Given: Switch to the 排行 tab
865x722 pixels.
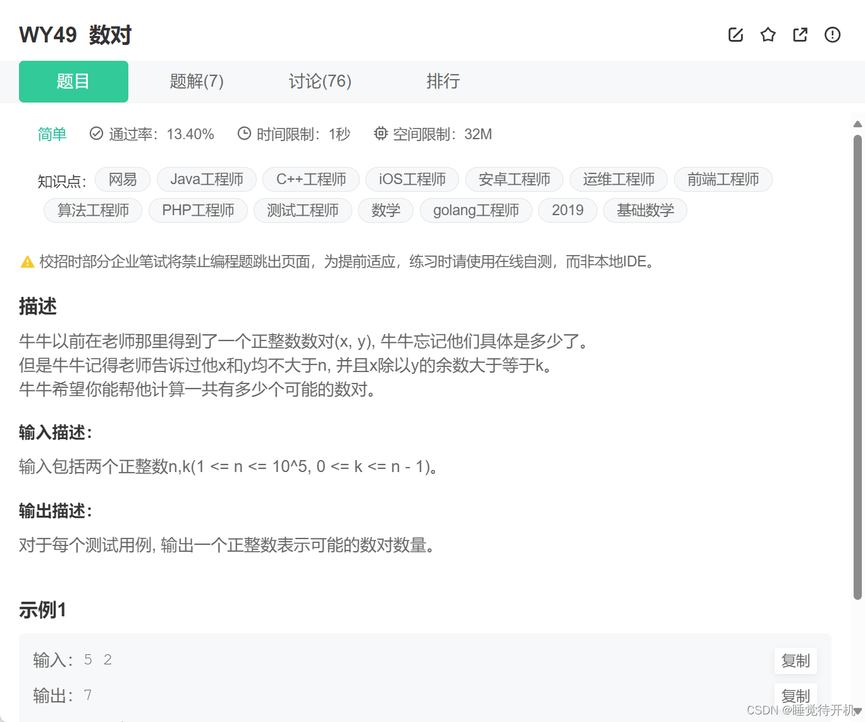Looking at the screenshot, I should point(443,82).
